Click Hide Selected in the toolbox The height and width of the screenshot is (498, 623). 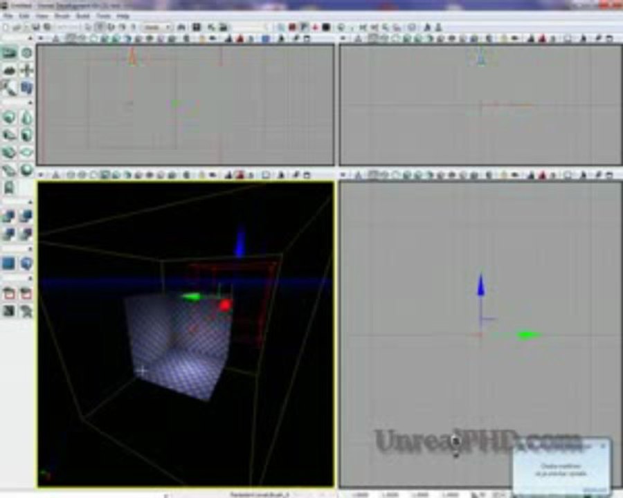26,294
